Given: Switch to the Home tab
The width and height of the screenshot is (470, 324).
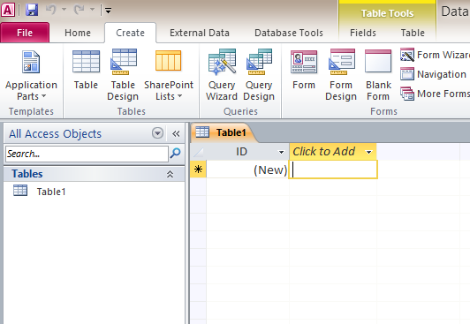Looking at the screenshot, I should [78, 33].
